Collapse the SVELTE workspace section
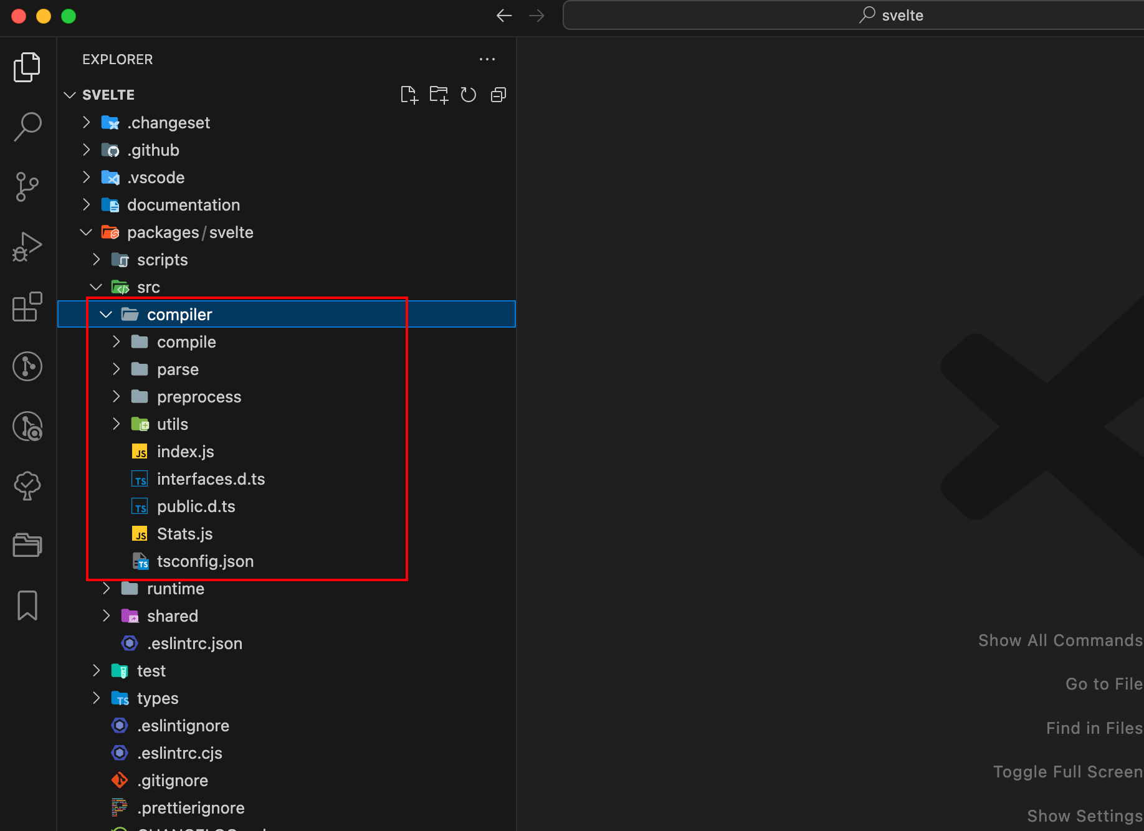This screenshot has height=831, width=1144. point(70,95)
